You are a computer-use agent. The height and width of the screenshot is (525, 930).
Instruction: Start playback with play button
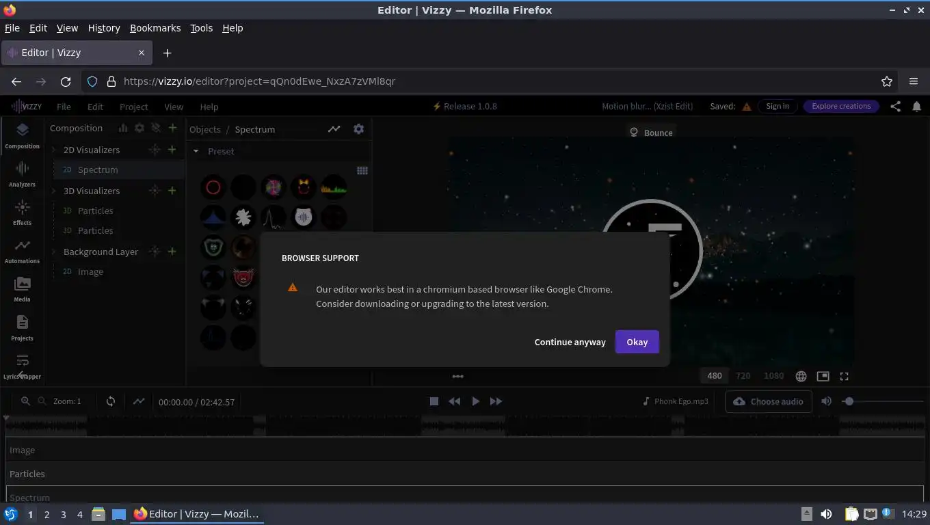pos(476,401)
